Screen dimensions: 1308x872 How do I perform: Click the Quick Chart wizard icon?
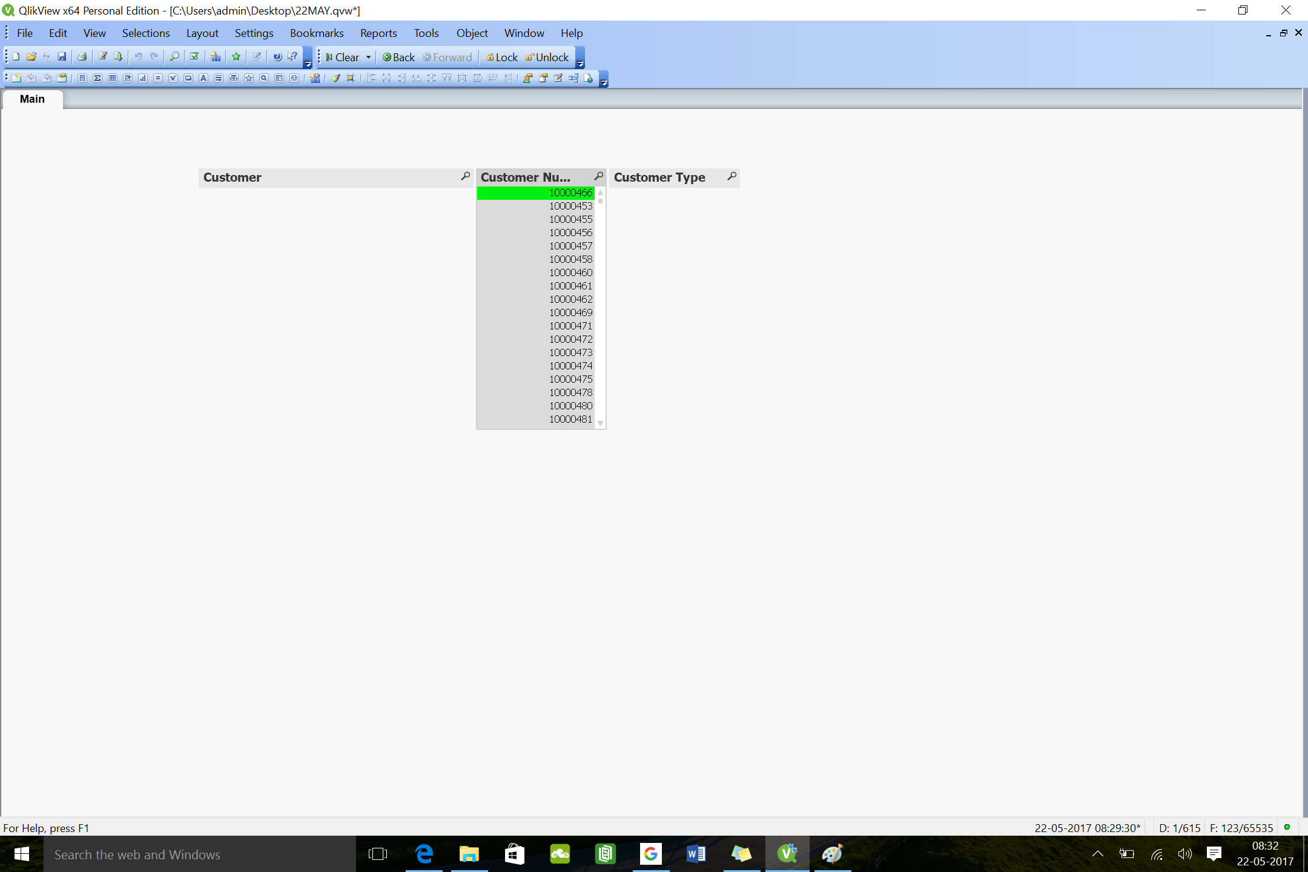point(216,57)
